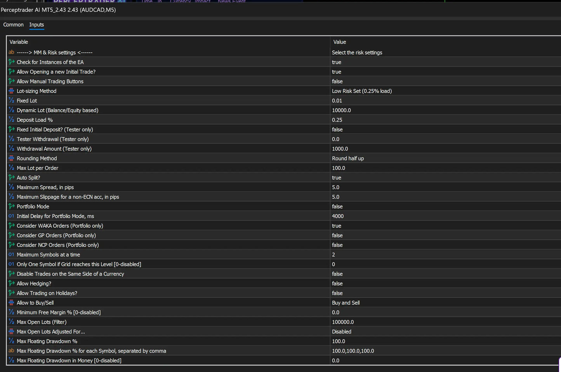Click the integer icon beside Initial Delay for Portfolio Mode

point(11,216)
